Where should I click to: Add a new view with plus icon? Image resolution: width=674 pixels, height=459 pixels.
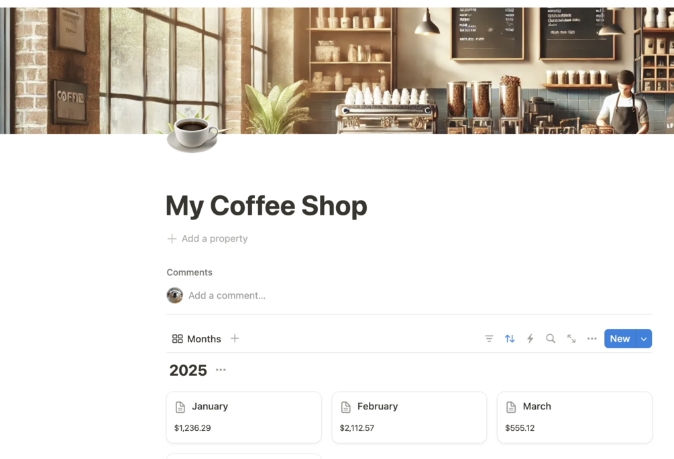click(x=235, y=339)
